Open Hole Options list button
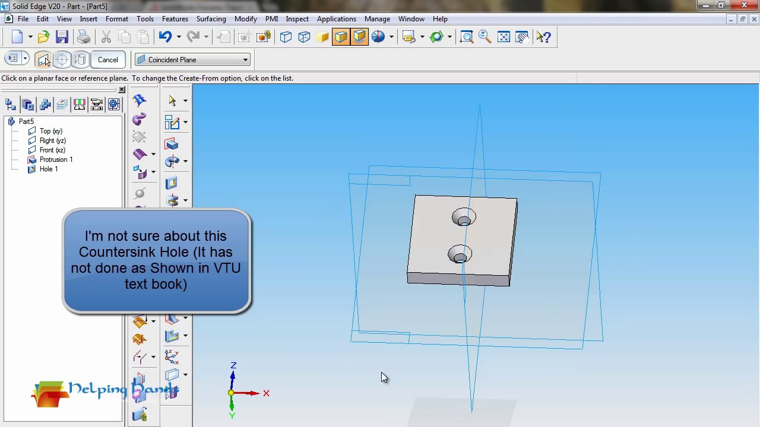Viewport: 760px width, 427px height. click(x=13, y=59)
